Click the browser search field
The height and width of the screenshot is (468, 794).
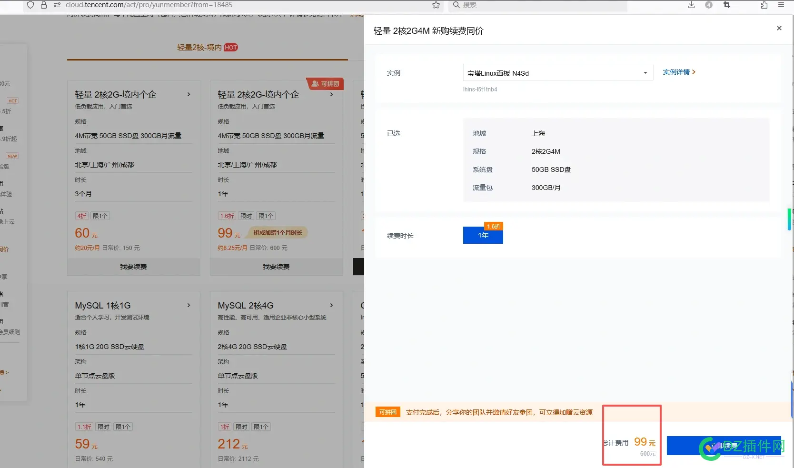click(538, 5)
